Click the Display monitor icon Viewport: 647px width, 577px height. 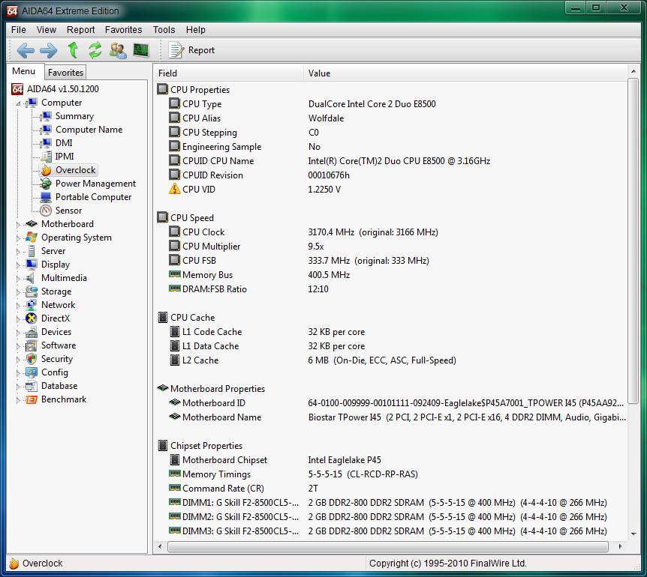pos(32,265)
